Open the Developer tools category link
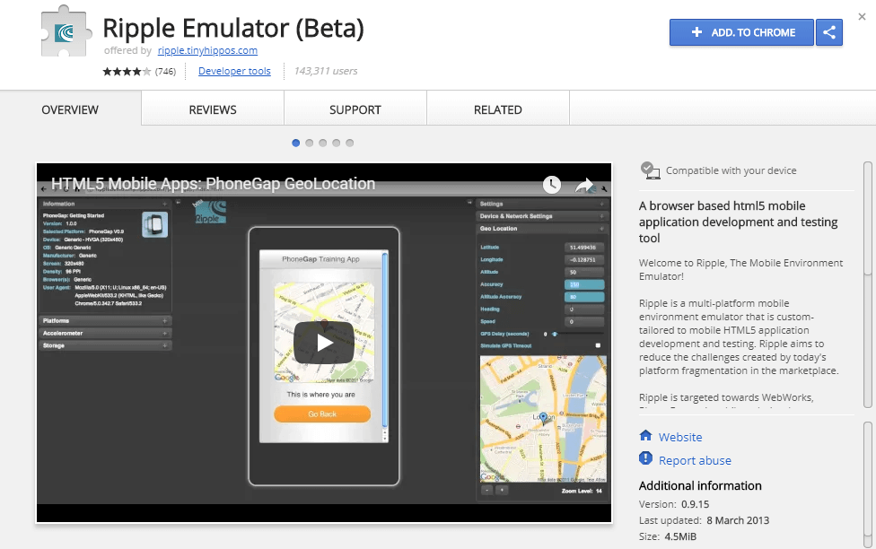Viewport: 876px width, 549px height. click(234, 72)
